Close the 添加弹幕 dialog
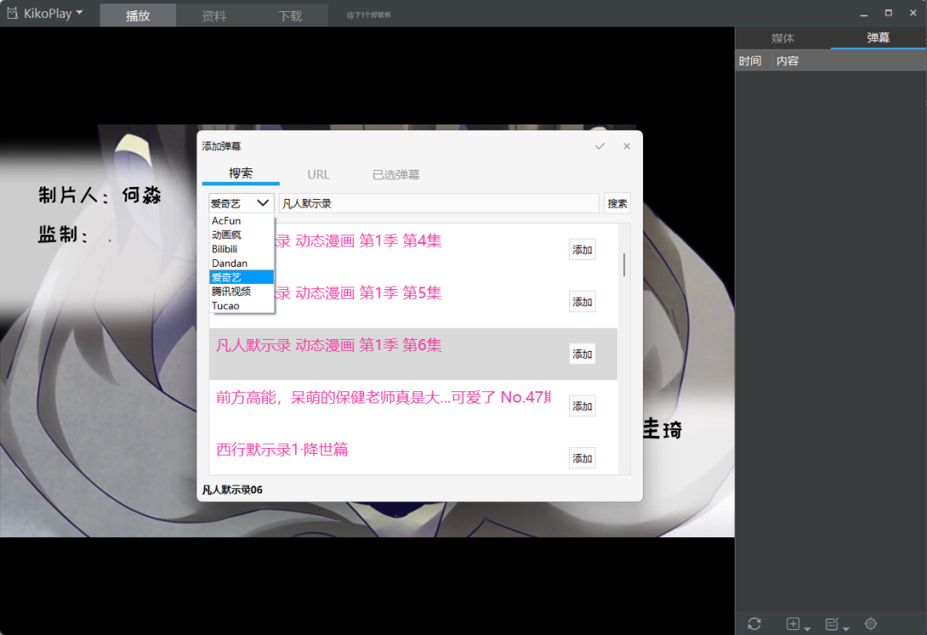The image size is (927, 635). tap(627, 146)
